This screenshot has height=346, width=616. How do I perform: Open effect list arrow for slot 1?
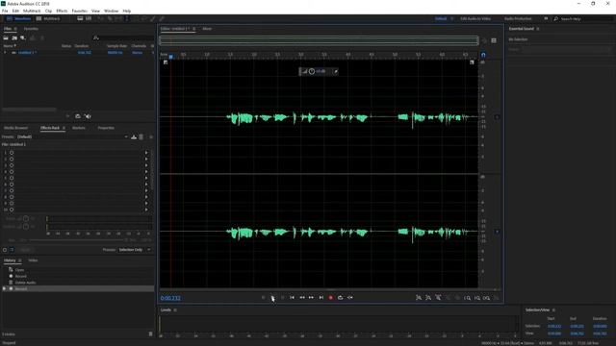pyautogui.click(x=146, y=153)
